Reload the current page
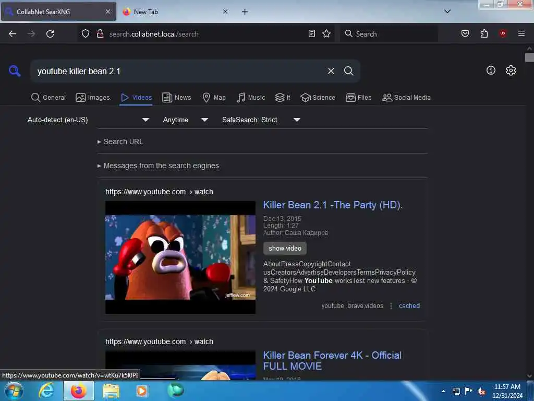This screenshot has width=534, height=401. [x=50, y=34]
